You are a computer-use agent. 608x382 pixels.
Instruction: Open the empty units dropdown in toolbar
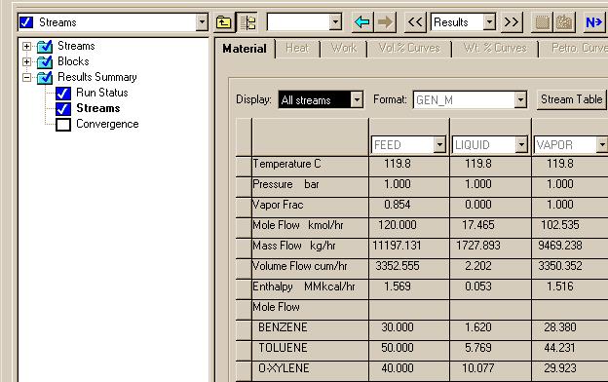coord(335,22)
